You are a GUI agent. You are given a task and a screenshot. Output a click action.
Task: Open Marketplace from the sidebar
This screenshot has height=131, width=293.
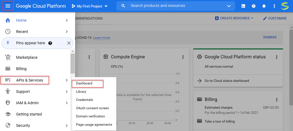coord(27,58)
